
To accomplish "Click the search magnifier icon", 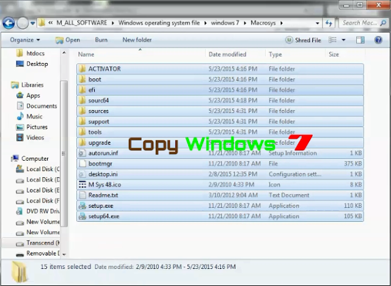I will 383,23.
